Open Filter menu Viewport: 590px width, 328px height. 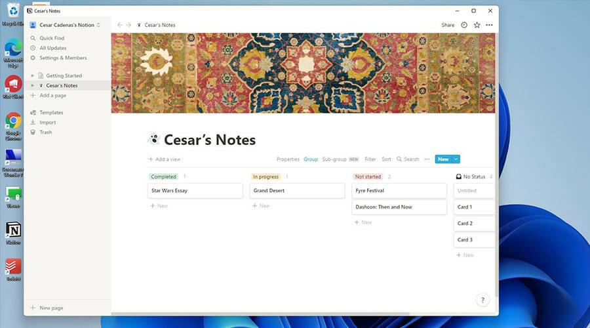(370, 159)
